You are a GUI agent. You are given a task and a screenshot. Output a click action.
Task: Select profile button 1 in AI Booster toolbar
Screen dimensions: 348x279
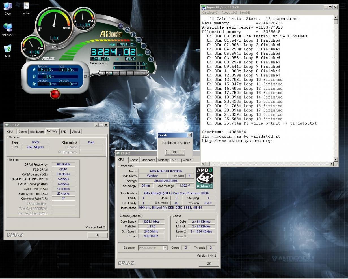(123, 73)
